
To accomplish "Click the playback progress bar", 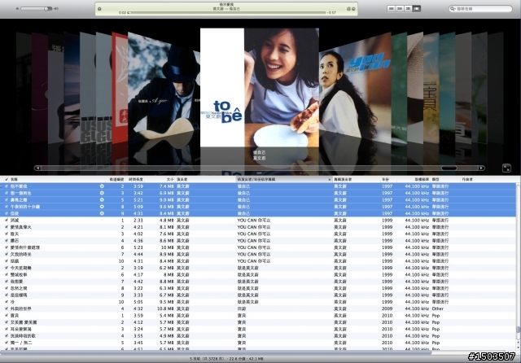I will pos(228,13).
